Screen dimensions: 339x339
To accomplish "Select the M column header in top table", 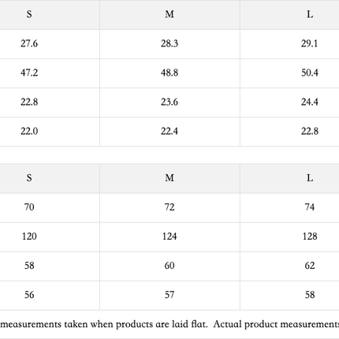I will (x=169, y=14).
